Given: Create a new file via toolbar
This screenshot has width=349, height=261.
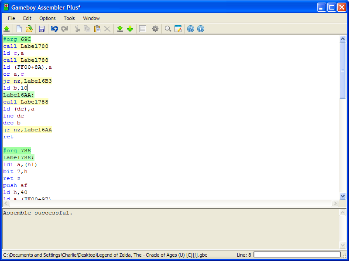Looking at the screenshot, I should (x=19, y=29).
